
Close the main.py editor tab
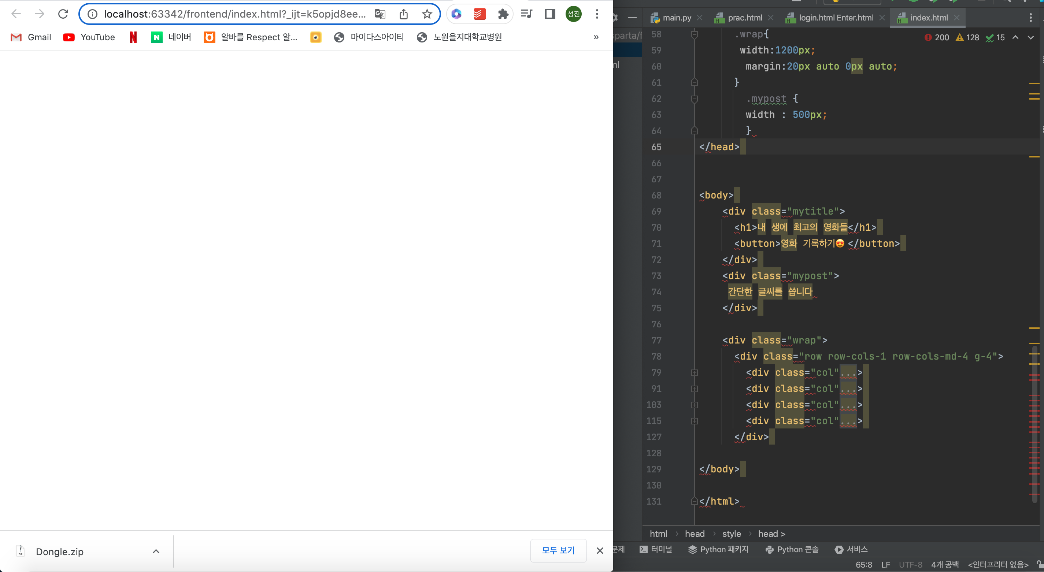(700, 18)
